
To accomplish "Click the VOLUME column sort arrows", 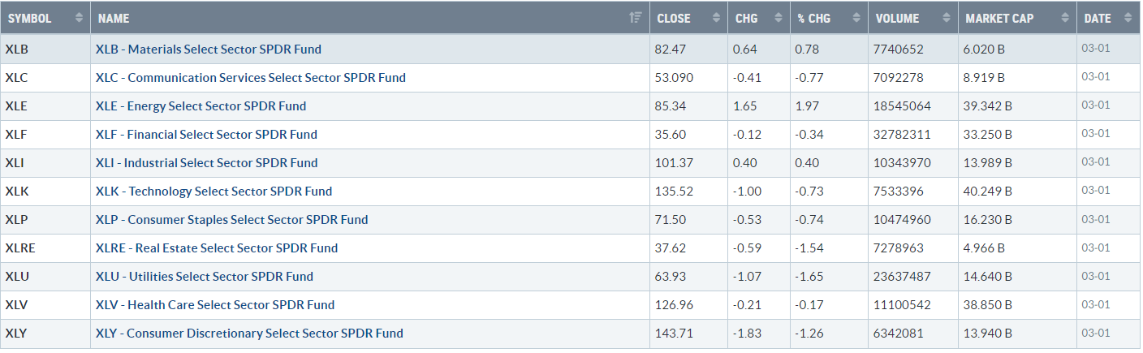I will click(x=945, y=18).
